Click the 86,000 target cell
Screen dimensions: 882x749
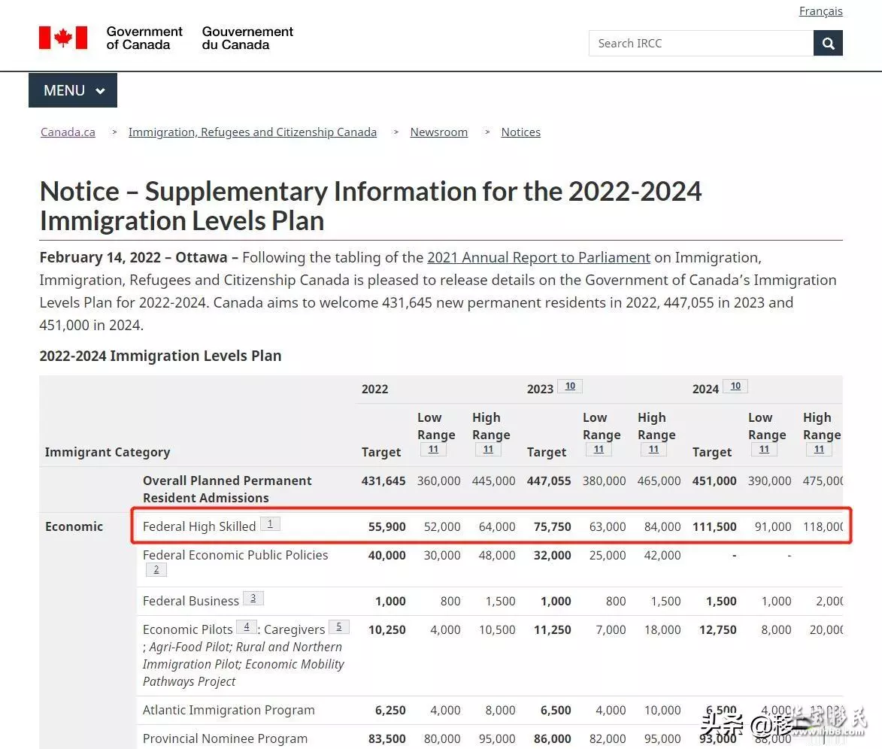coord(553,738)
